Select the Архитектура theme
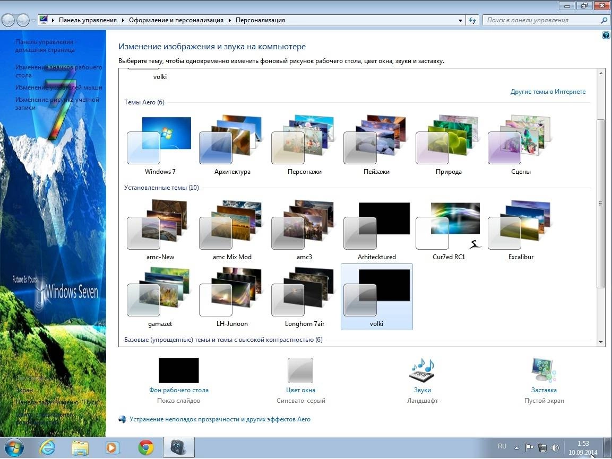Screen dimensions: 612x459 pos(232,145)
